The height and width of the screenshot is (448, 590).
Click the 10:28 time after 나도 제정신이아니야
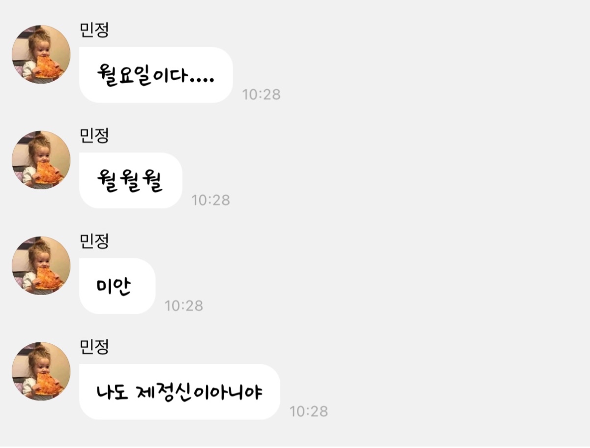click(x=309, y=412)
